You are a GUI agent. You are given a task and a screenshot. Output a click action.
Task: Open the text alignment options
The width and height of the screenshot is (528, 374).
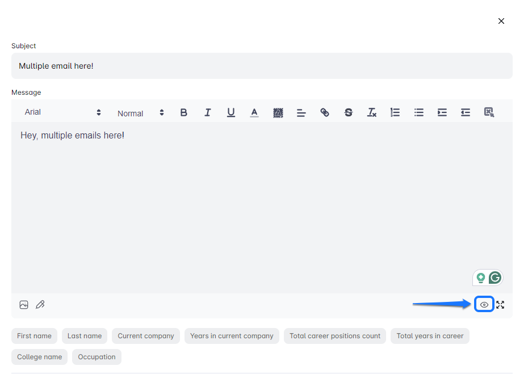(301, 112)
